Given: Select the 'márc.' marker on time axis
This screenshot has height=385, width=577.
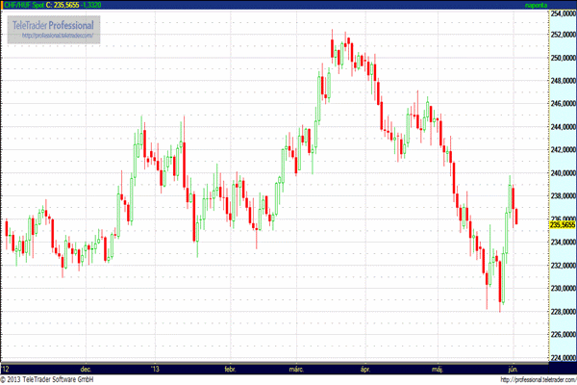Looking at the screenshot, I should pyautogui.click(x=295, y=369).
